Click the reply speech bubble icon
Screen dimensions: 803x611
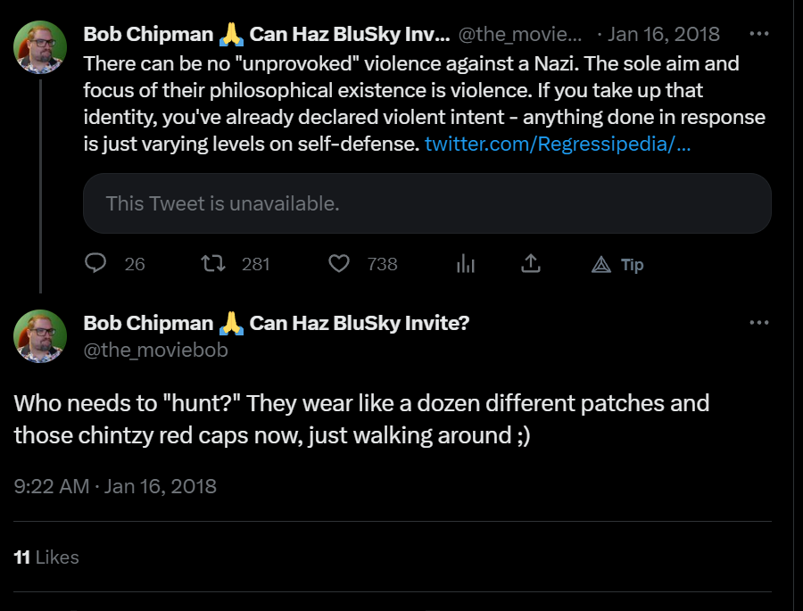(x=95, y=264)
